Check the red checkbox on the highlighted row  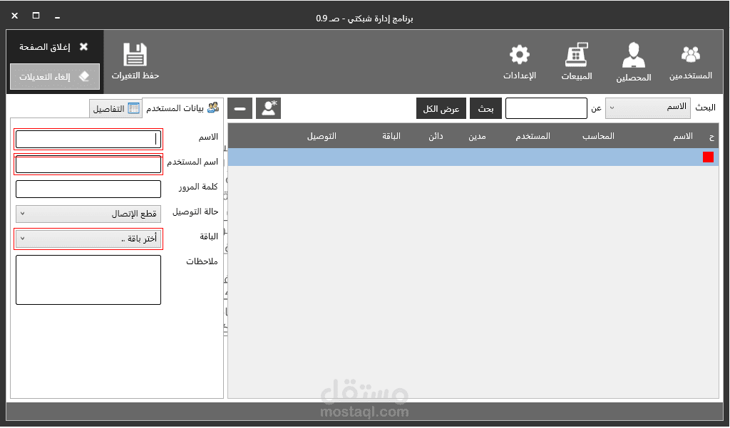coord(708,157)
